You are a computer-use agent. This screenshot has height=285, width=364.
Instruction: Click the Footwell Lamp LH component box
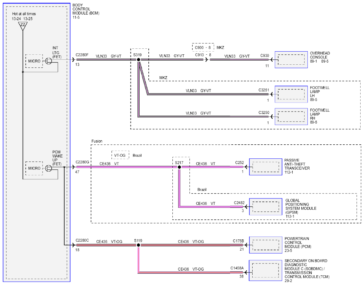[x=291, y=94]
